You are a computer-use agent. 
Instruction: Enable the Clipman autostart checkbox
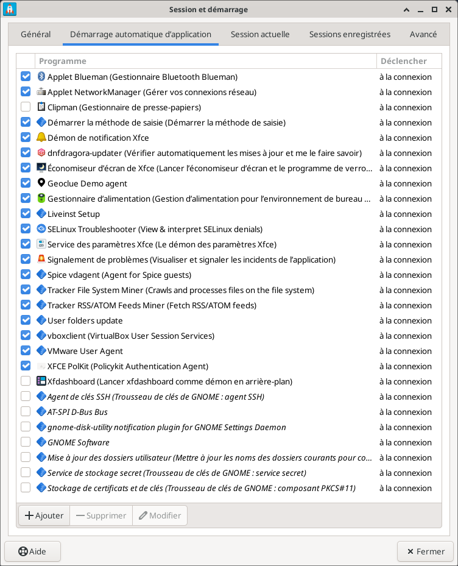[x=26, y=107]
